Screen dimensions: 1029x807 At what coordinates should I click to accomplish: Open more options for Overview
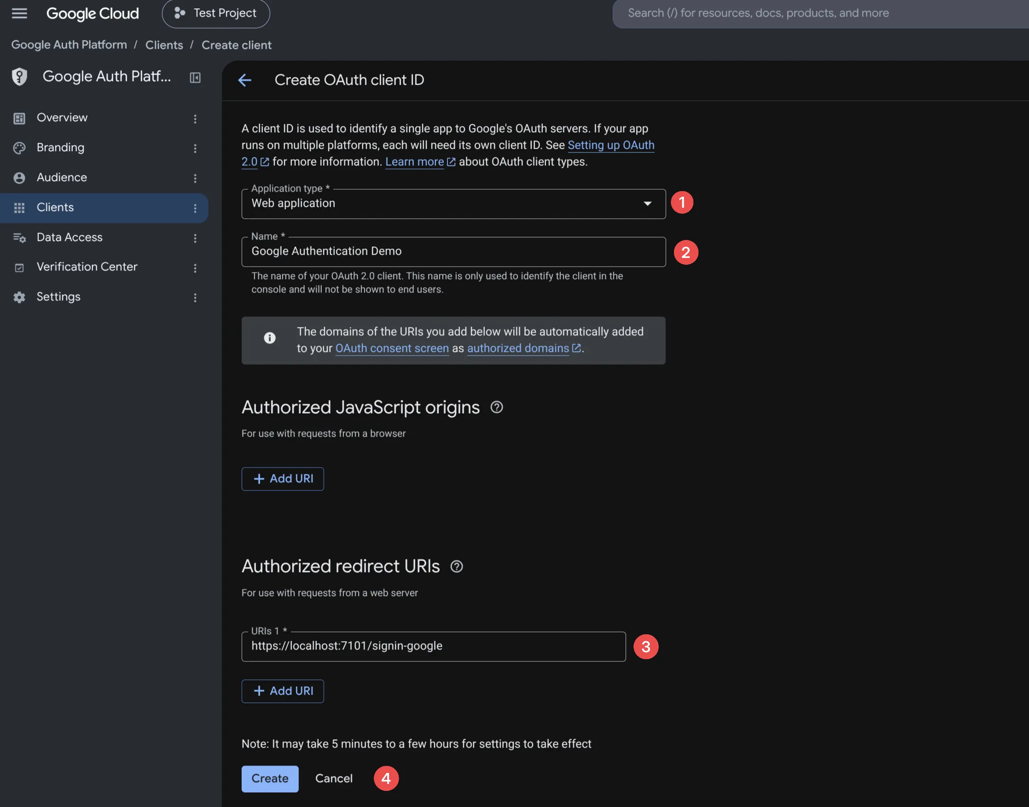point(195,118)
